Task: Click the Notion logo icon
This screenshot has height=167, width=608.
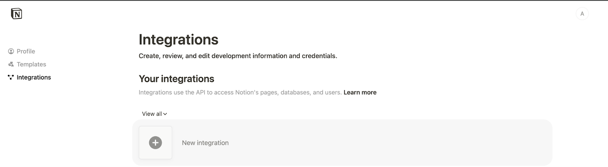Action: 16,14
